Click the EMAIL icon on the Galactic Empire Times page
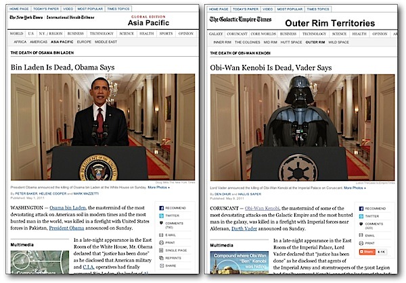The width and height of the screenshot is (406, 283). coord(361,236)
